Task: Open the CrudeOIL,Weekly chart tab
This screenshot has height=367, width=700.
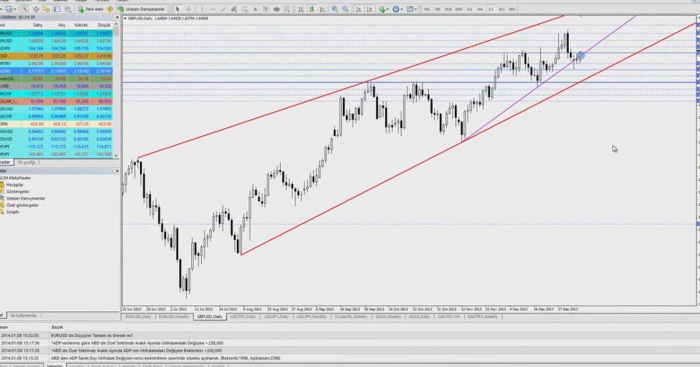Action: (x=351, y=316)
